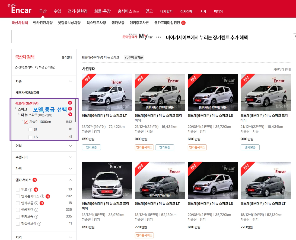The height and width of the screenshot is (240, 296).
Task: Open the 미디어 menu
Action: [218, 11]
